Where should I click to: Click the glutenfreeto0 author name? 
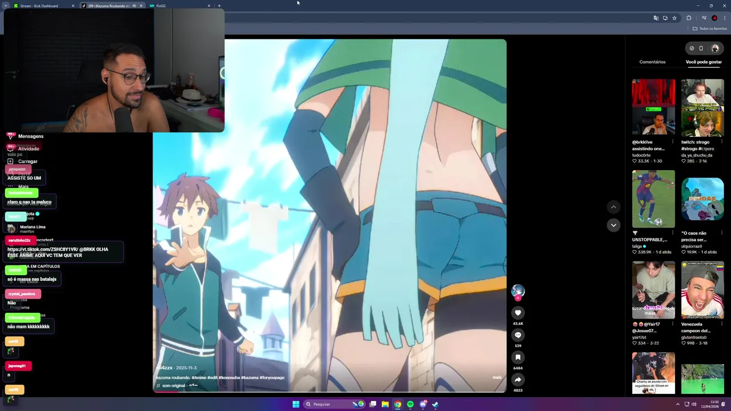693,337
